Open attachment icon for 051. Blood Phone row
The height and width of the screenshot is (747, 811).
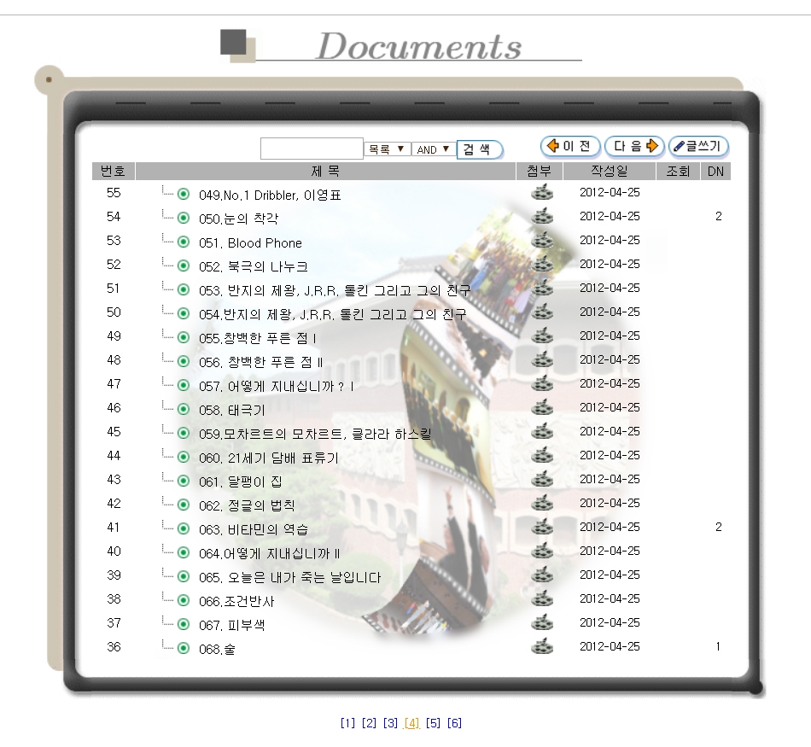click(542, 240)
